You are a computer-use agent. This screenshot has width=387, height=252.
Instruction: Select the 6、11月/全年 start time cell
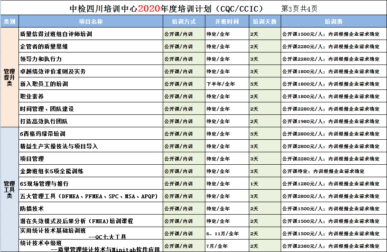point(223,234)
